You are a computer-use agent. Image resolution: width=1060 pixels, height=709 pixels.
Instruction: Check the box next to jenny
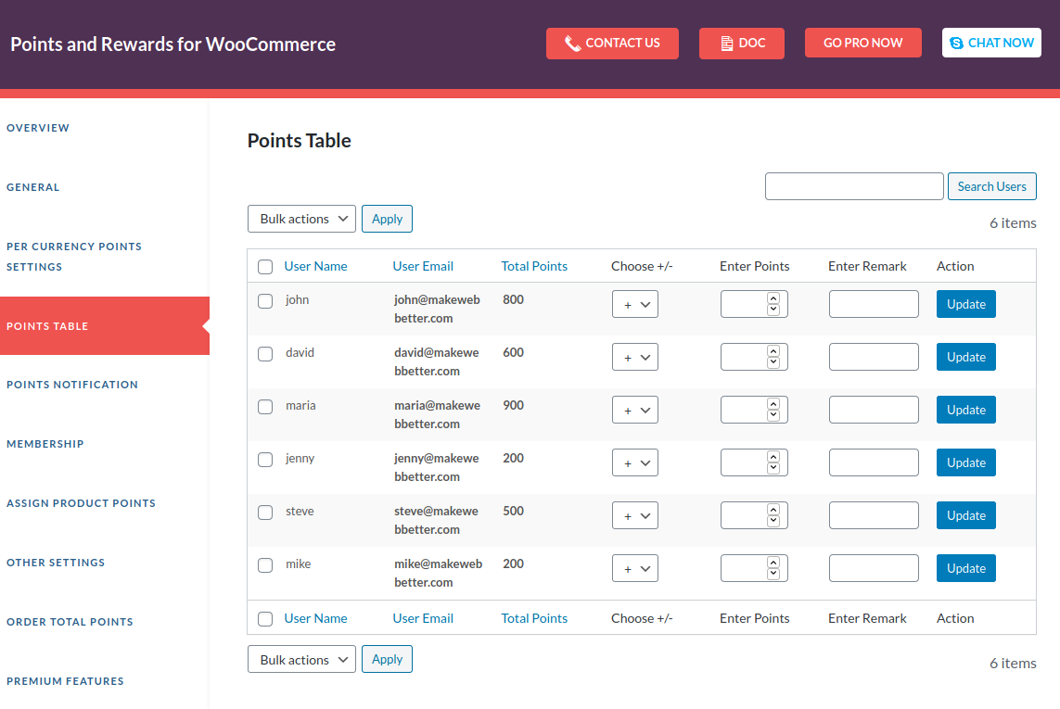click(265, 460)
